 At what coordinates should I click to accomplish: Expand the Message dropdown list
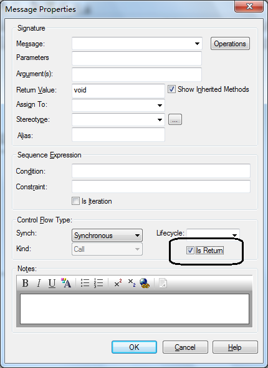click(197, 44)
